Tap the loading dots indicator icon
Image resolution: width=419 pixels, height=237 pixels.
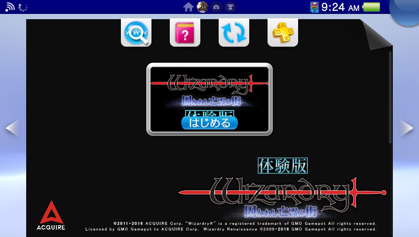click(x=23, y=7)
